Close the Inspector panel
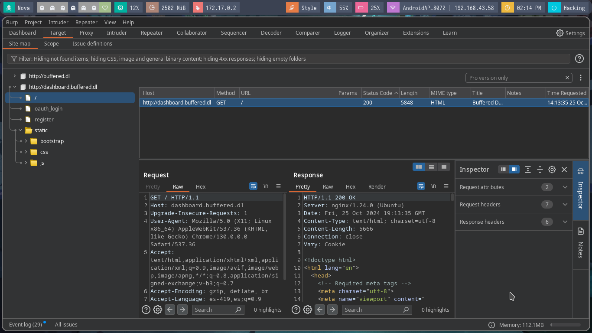This screenshot has height=333, width=592. click(x=564, y=170)
